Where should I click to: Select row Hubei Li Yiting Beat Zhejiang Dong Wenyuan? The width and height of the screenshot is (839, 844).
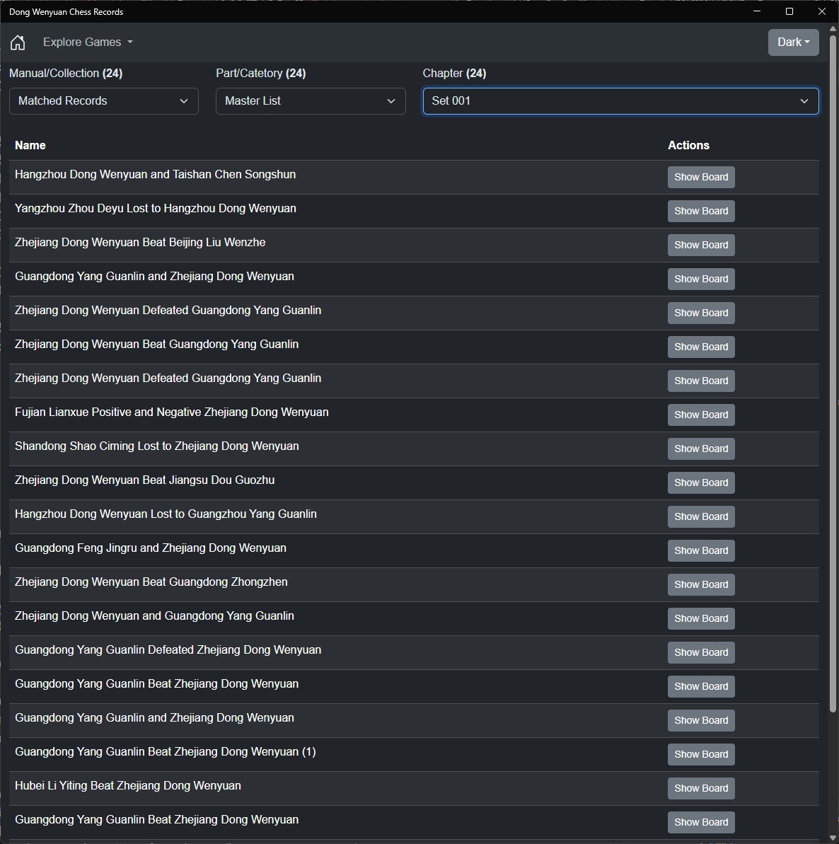pyautogui.click(x=414, y=788)
